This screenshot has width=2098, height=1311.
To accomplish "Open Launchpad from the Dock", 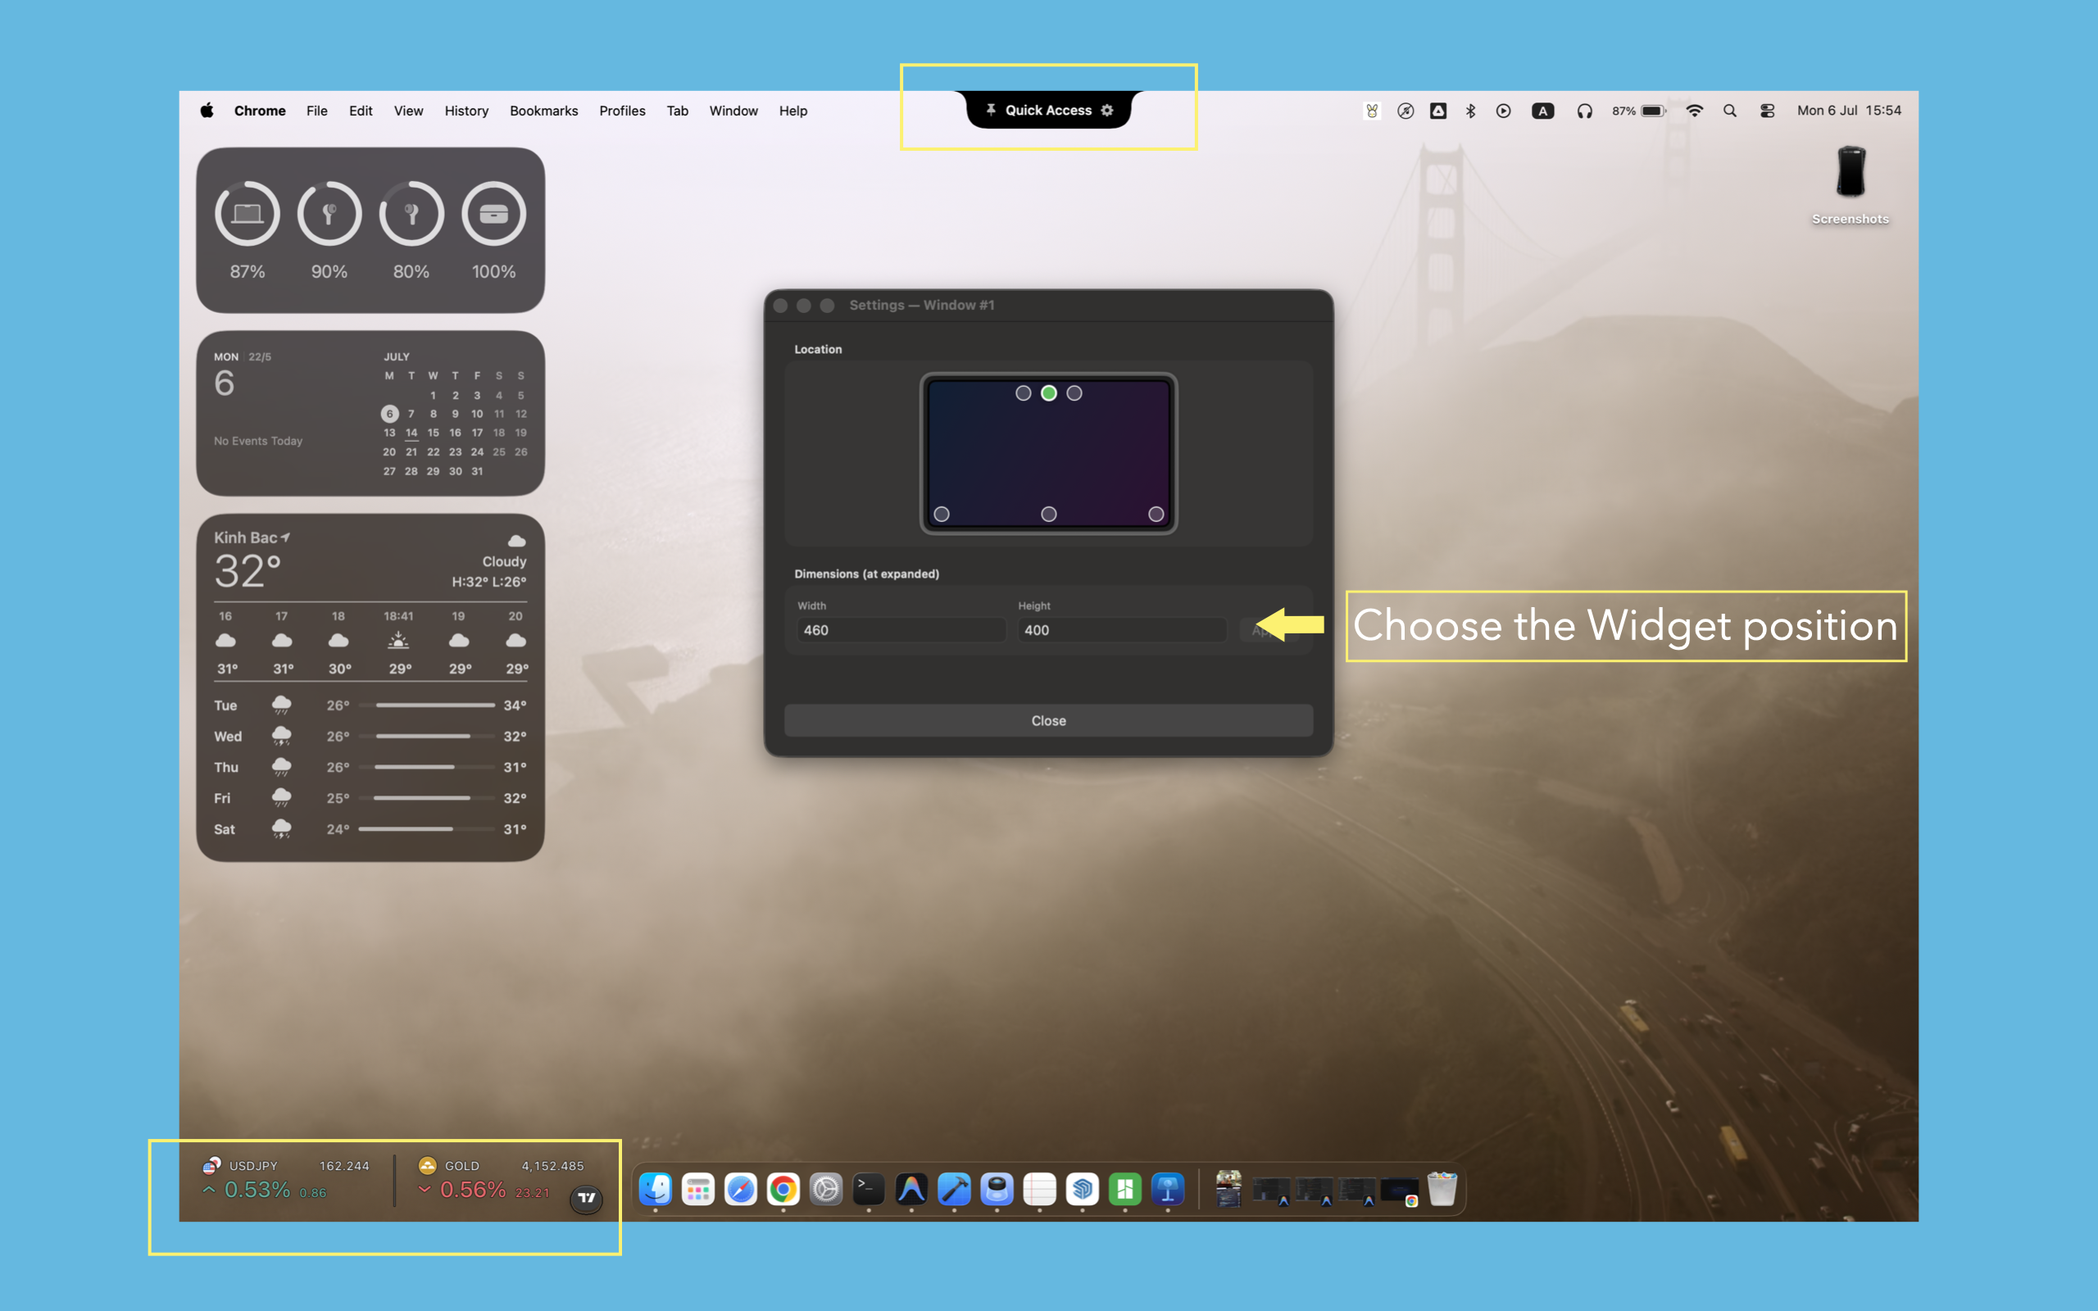I will coord(698,1189).
